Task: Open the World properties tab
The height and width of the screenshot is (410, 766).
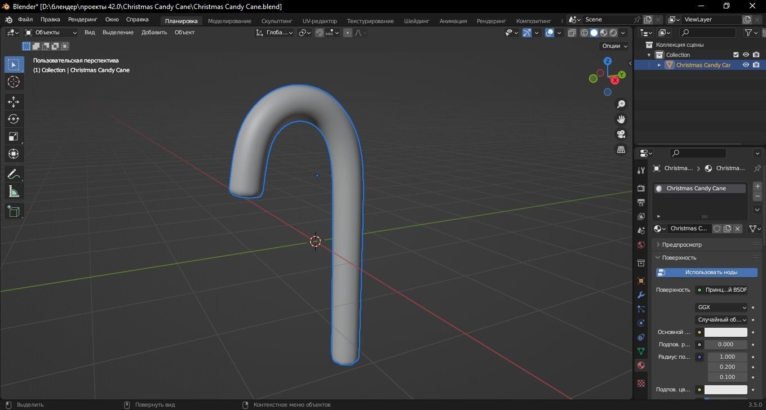Action: (641, 245)
